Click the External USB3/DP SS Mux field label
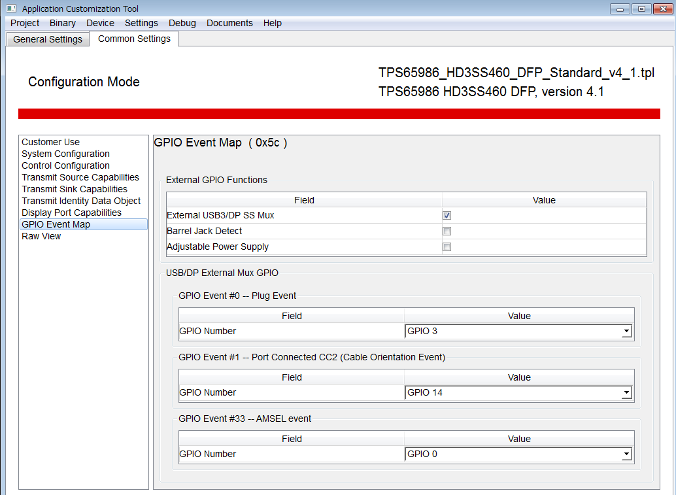This screenshot has height=495, width=676. coord(220,216)
